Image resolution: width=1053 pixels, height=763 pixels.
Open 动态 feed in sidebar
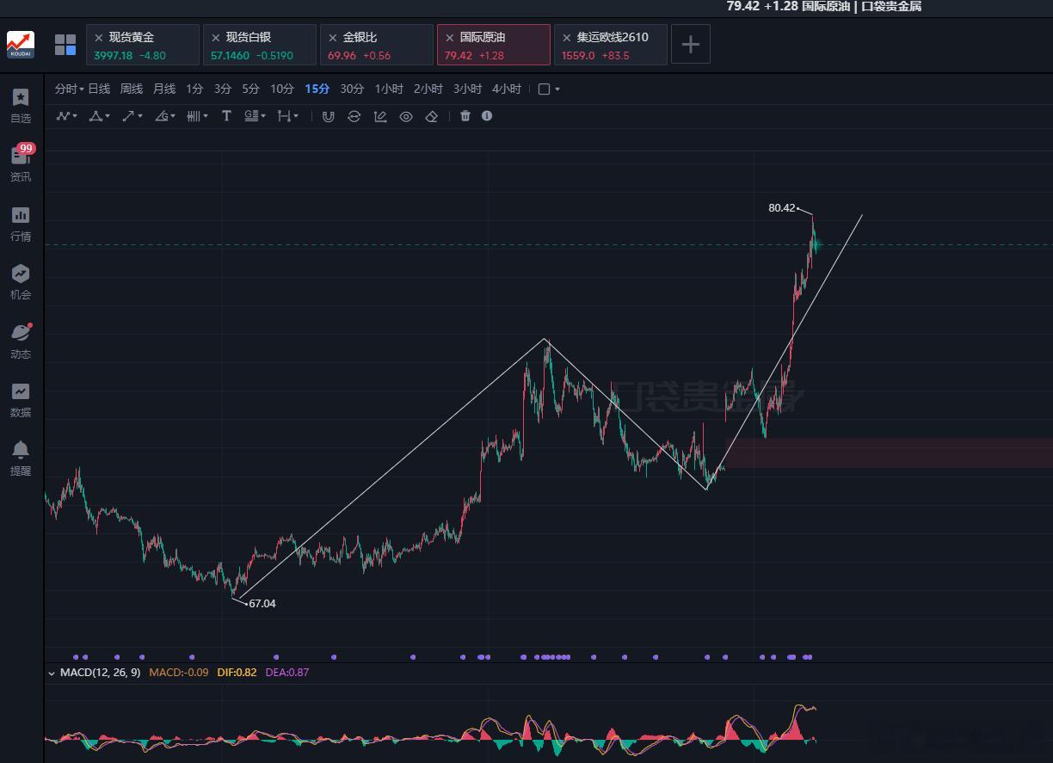[21, 341]
